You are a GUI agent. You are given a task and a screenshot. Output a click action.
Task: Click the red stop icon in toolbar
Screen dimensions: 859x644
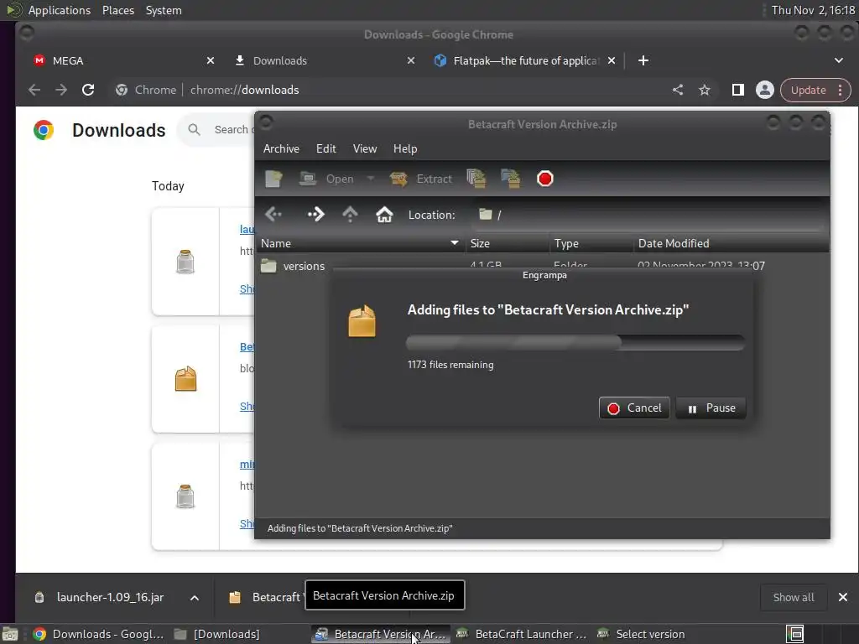545,179
